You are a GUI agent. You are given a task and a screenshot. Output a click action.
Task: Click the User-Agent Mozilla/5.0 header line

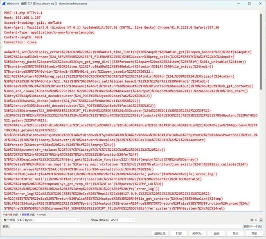click(111, 27)
